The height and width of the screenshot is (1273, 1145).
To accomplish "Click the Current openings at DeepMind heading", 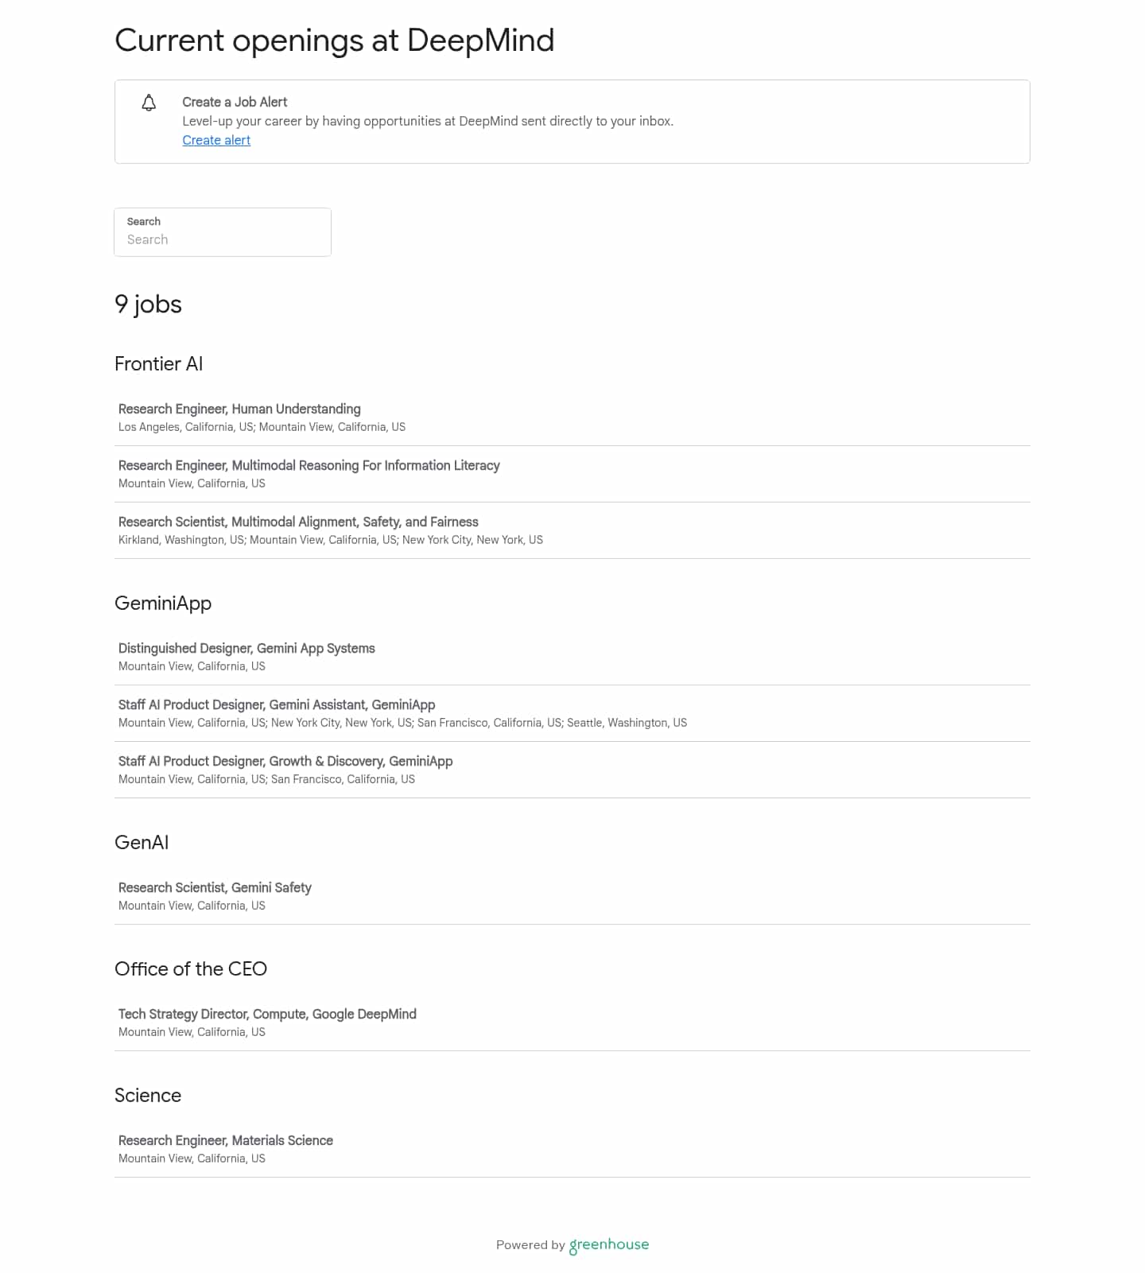I will click(335, 41).
